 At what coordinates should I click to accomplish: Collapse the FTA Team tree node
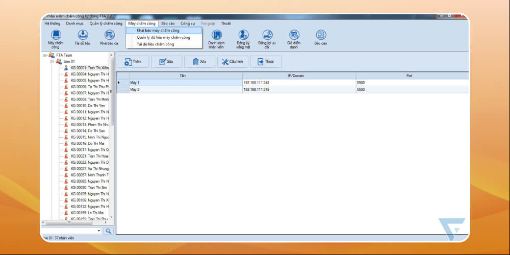[45, 55]
